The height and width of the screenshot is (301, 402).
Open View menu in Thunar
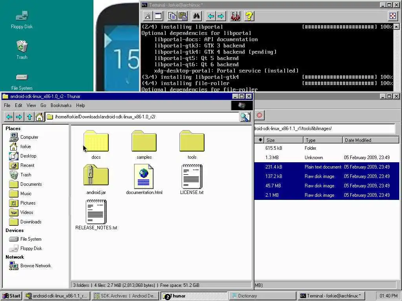[x=31, y=105]
